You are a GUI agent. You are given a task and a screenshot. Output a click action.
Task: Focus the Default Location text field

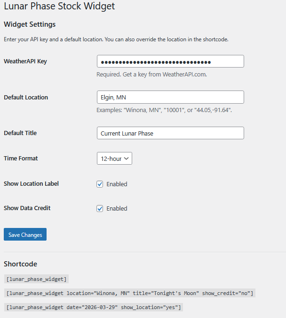[170, 97]
